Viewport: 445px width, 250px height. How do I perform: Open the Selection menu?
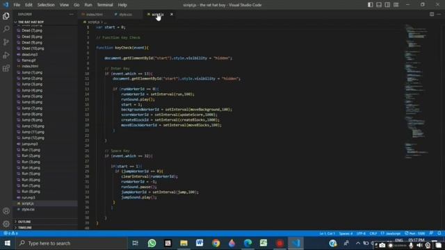click(x=46, y=5)
